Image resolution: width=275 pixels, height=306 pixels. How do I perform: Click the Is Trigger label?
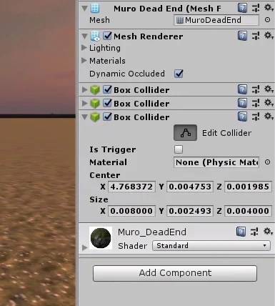(x=113, y=149)
